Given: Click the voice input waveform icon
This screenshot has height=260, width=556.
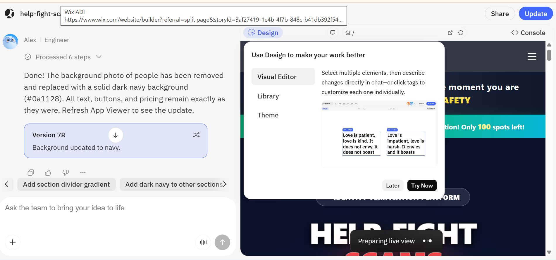Looking at the screenshot, I should [x=203, y=242].
